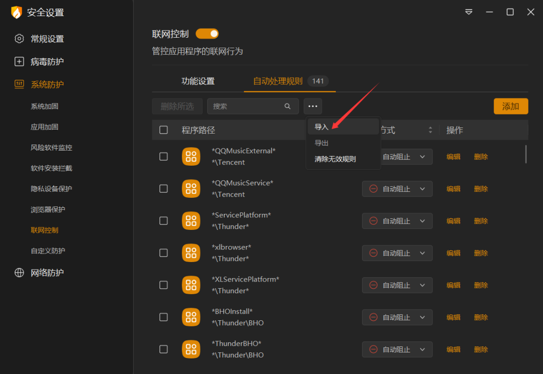Image resolution: width=543 pixels, height=374 pixels.
Task: Choose 导入 from the popup menu
Action: 343,127
